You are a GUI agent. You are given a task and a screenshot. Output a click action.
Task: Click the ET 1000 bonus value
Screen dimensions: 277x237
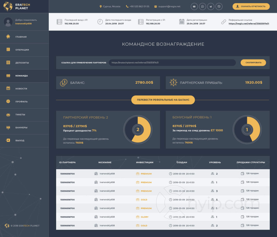217,130
